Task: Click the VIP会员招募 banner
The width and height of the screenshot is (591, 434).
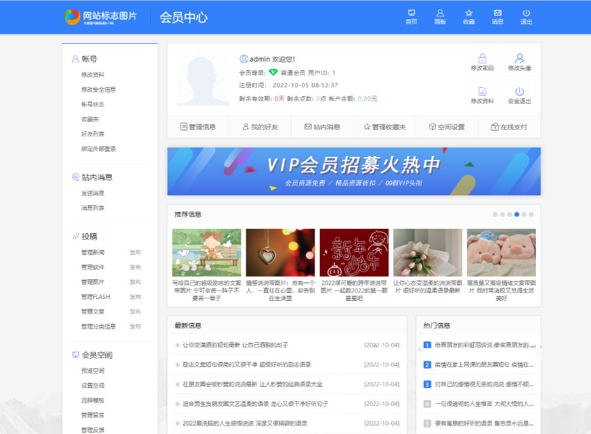Action: click(354, 171)
